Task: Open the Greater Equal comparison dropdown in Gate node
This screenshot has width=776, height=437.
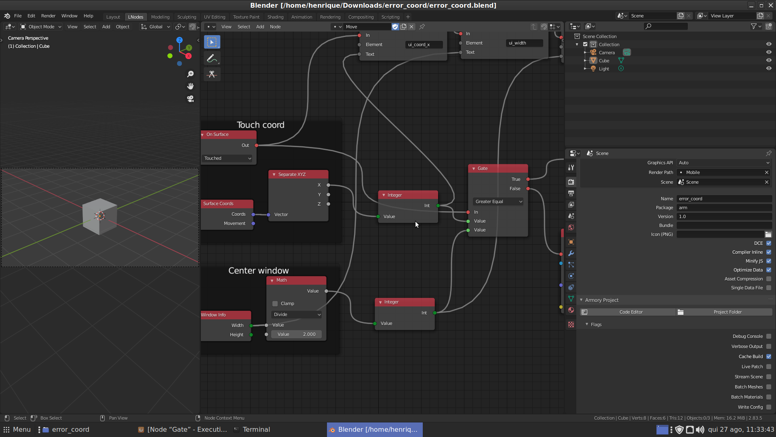Action: (x=498, y=201)
